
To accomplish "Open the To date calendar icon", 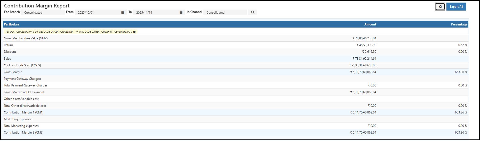I will click(181, 12).
